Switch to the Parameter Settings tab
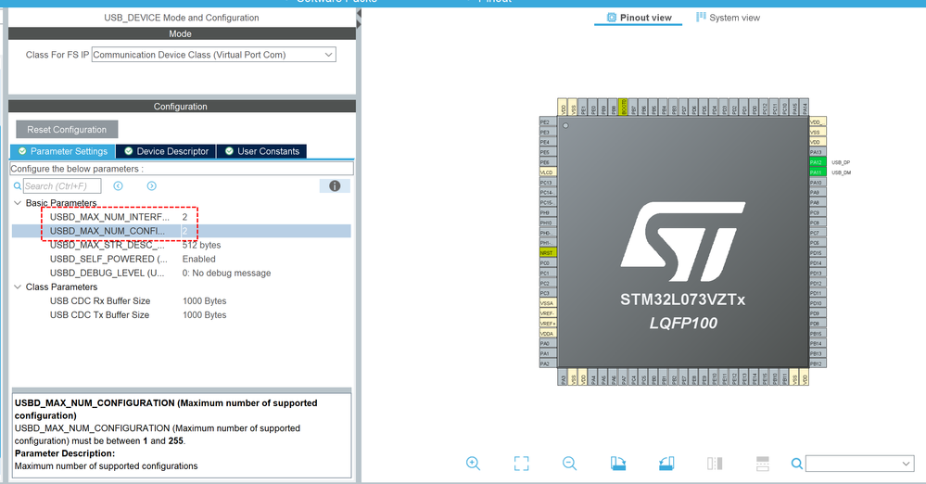The image size is (926, 484). [63, 151]
